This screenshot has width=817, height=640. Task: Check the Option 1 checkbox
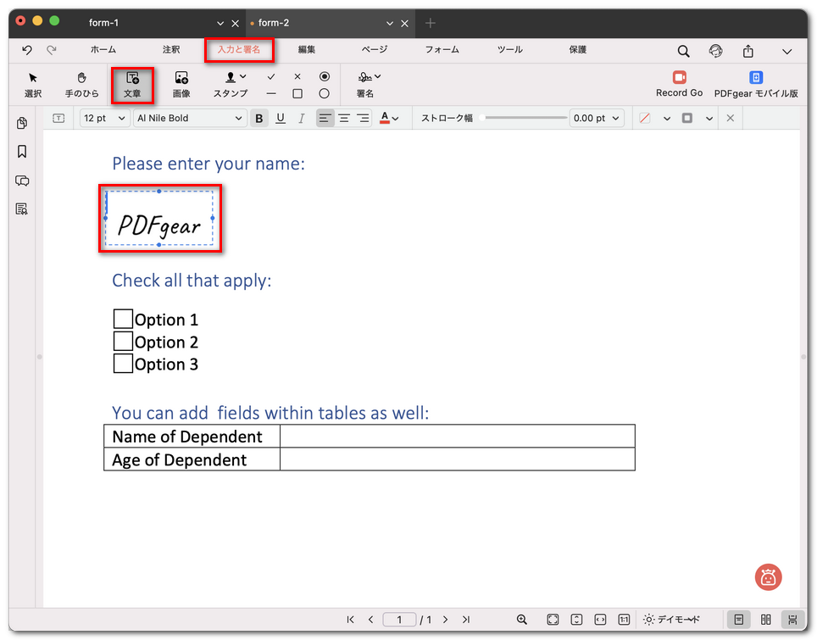coord(123,320)
